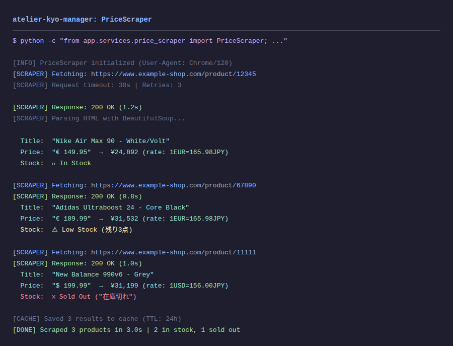Click the arrow after "€ 189.99"
453x346 pixels.
click(x=101, y=219)
